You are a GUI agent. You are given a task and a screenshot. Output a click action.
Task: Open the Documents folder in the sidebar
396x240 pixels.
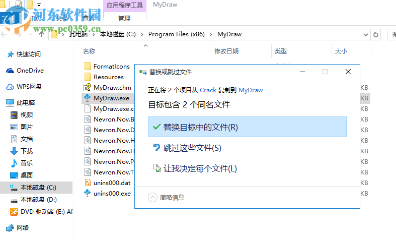coord(27,139)
